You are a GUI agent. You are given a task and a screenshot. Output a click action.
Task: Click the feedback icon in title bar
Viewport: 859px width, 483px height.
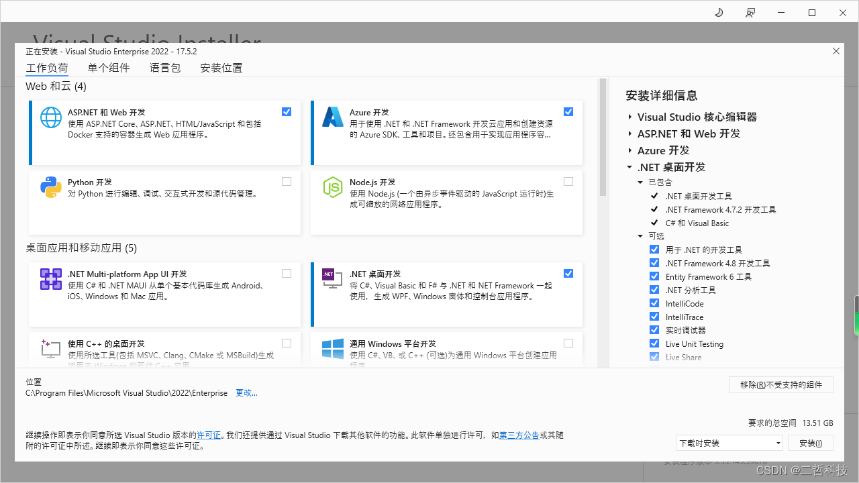click(750, 12)
